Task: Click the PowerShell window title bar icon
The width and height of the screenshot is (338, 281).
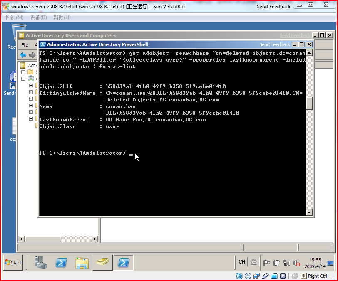Action: pos(43,44)
